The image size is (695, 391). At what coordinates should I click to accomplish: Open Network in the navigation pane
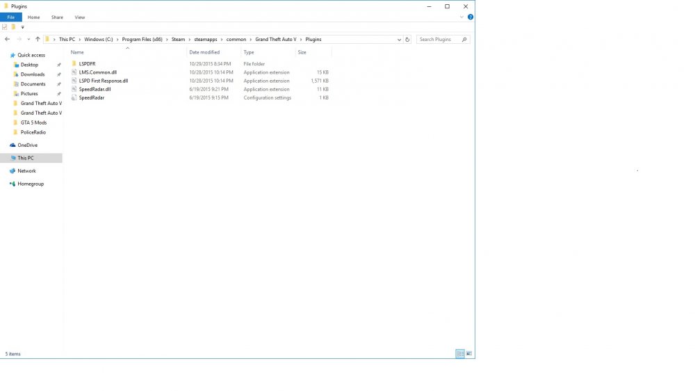[26, 171]
